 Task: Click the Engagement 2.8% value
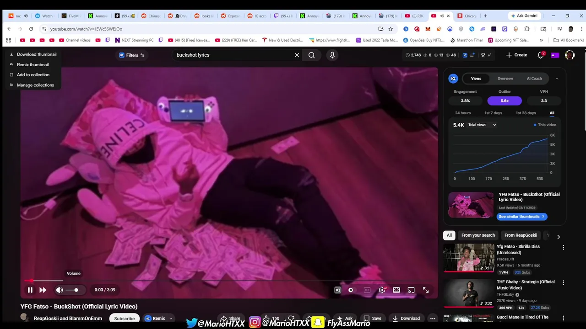pos(465,101)
